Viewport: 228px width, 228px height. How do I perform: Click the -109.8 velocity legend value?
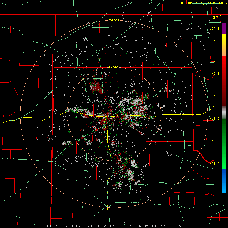[214, 186]
